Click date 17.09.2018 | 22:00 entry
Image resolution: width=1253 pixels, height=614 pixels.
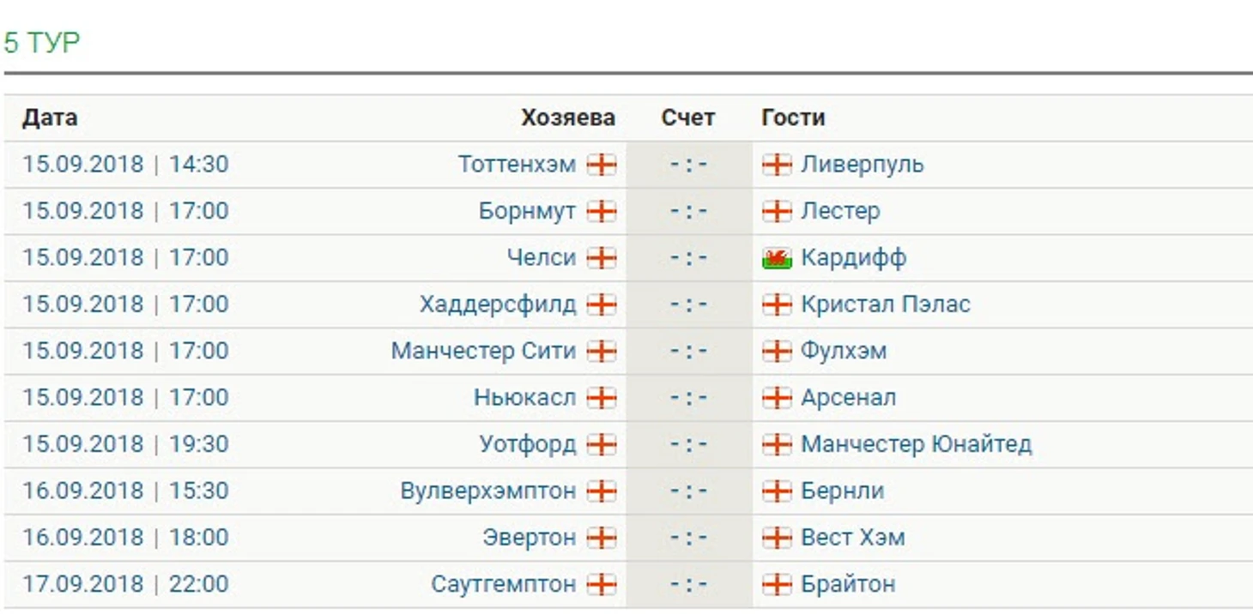click(125, 585)
